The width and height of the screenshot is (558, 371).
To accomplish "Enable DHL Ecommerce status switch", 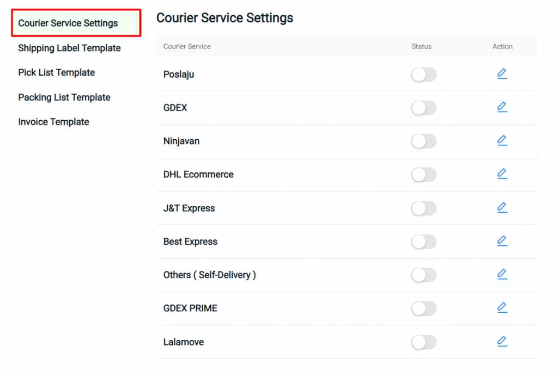I will (x=423, y=175).
